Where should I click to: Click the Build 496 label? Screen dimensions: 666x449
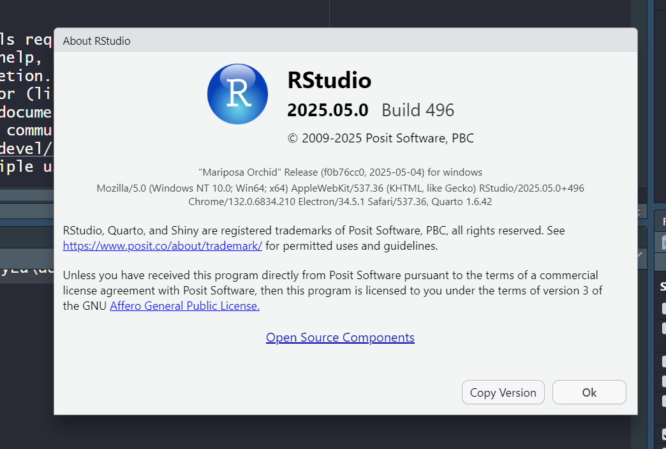tap(417, 110)
